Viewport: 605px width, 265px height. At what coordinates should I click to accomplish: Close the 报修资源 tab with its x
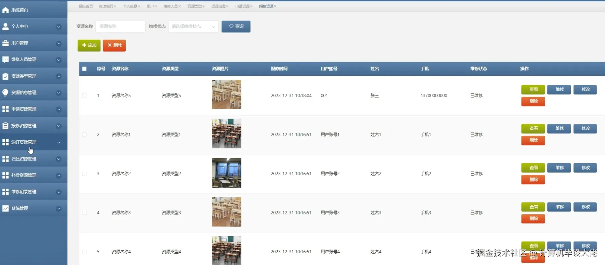tap(275, 6)
